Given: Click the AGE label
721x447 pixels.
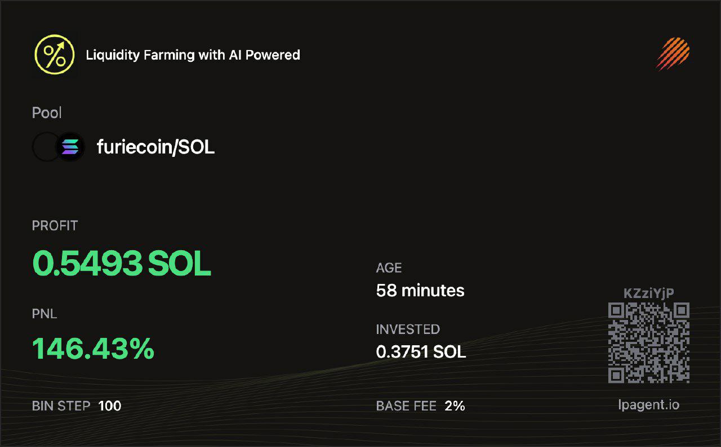Looking at the screenshot, I should pos(389,268).
